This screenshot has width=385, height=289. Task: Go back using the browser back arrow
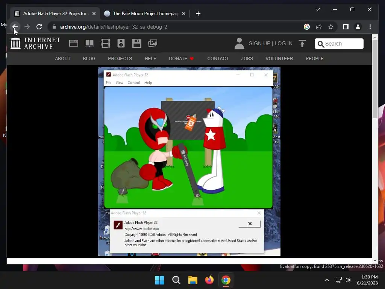click(x=15, y=27)
